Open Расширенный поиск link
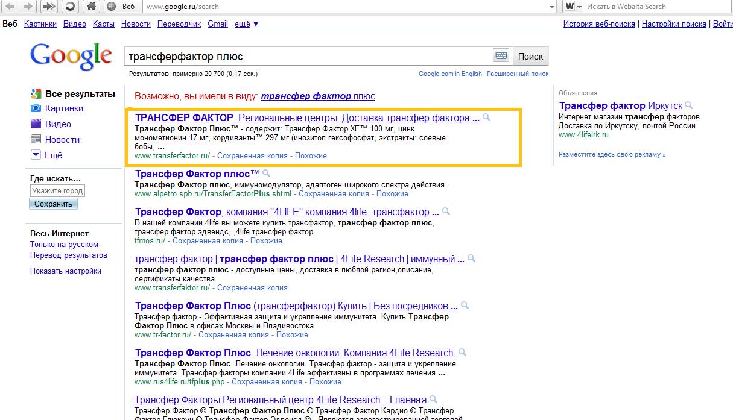Image resolution: width=733 pixels, height=420 pixels. pos(518,74)
